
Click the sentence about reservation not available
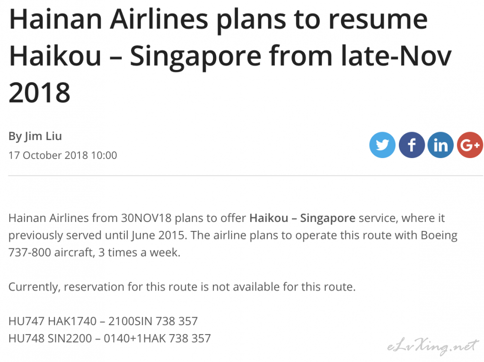[x=182, y=287]
